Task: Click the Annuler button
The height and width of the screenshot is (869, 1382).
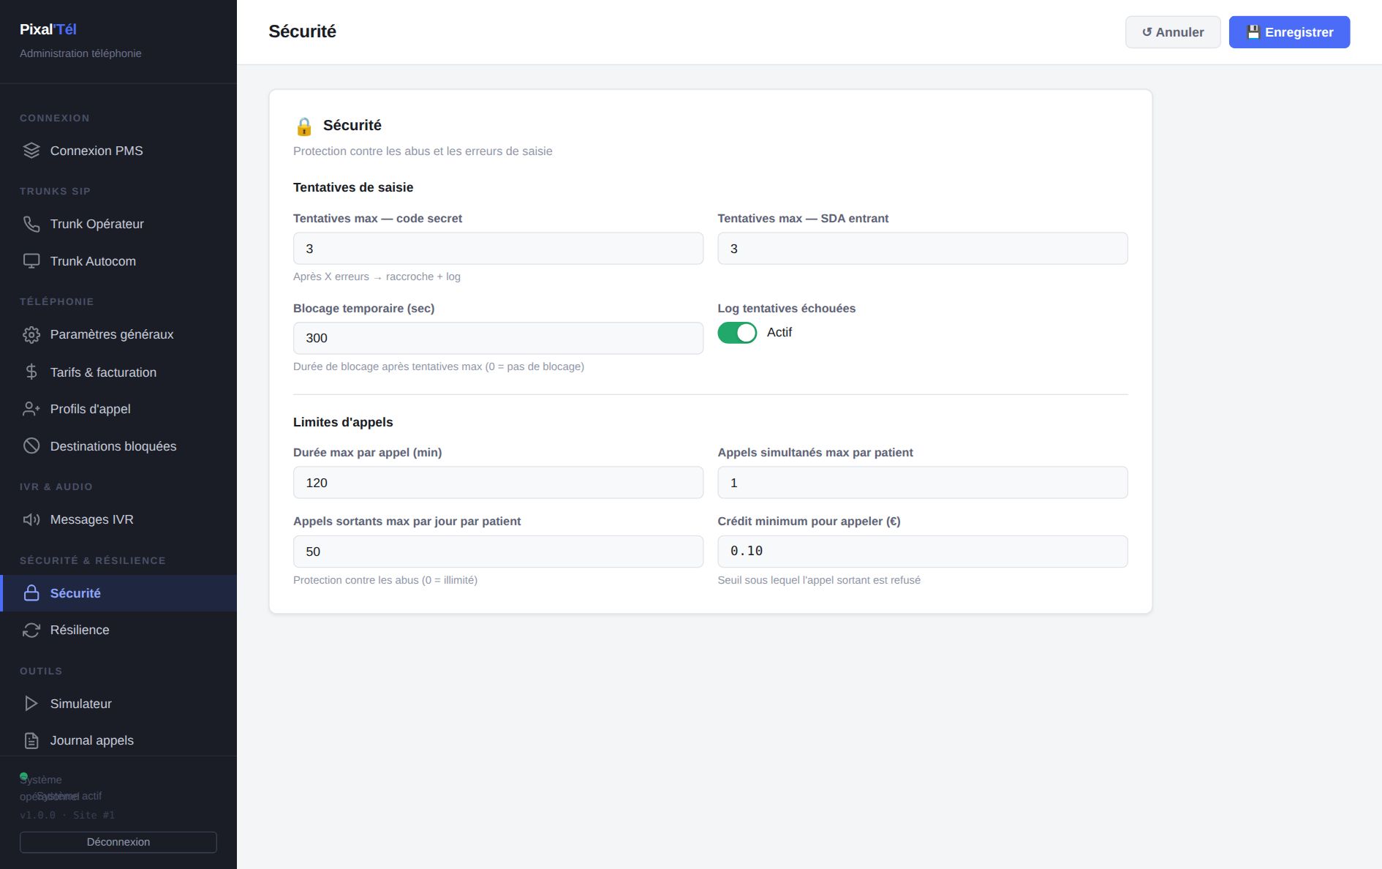Action: [1173, 32]
